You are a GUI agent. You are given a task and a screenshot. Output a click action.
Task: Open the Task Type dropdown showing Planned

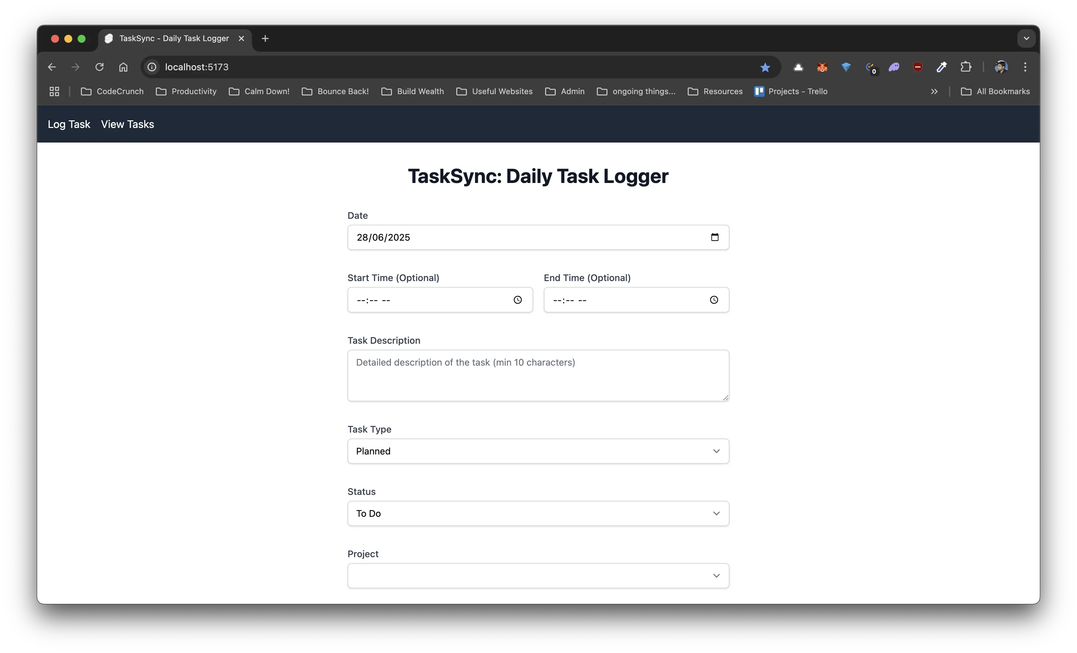[538, 451]
